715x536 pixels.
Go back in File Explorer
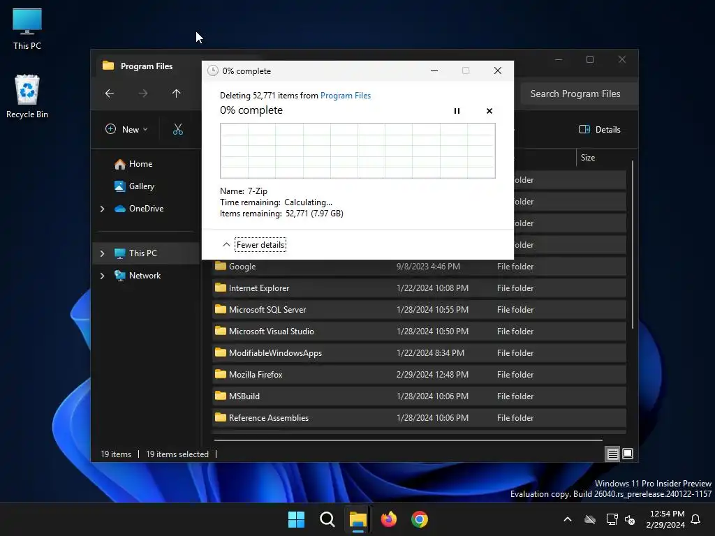click(x=110, y=94)
